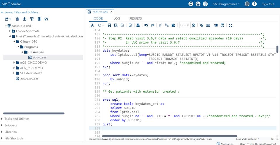280x145 pixels.
Task: Collapse the Clintek_010 folder
Action: point(14,42)
